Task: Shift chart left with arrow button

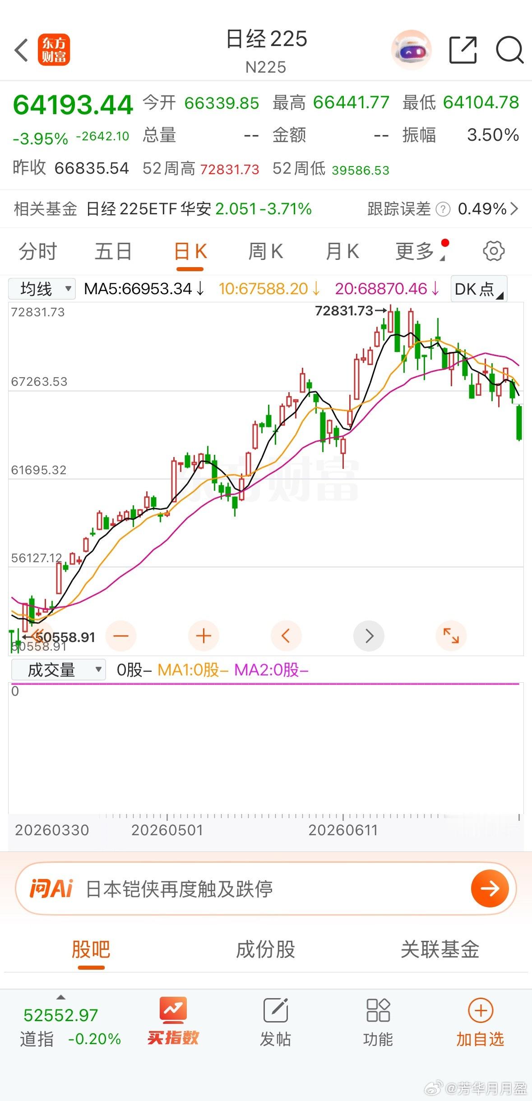Action: click(286, 636)
